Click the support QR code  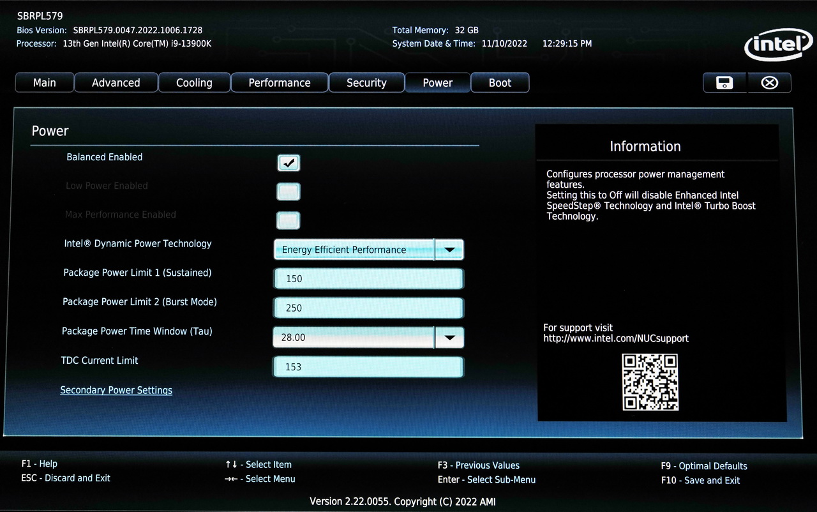[650, 382]
